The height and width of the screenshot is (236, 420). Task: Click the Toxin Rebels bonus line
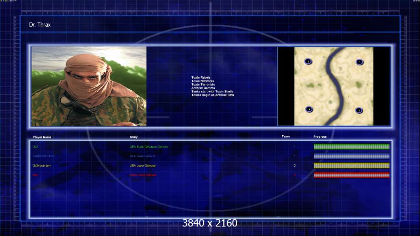(x=201, y=77)
